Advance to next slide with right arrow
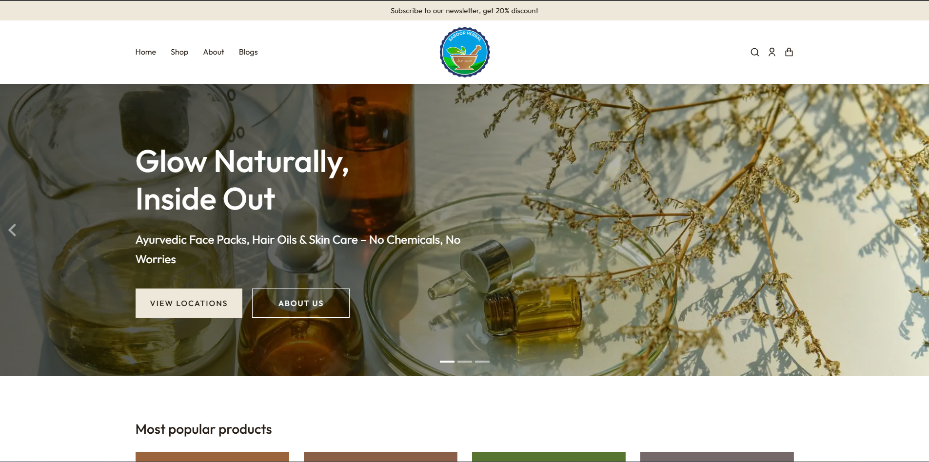The image size is (929, 462). [x=916, y=230]
